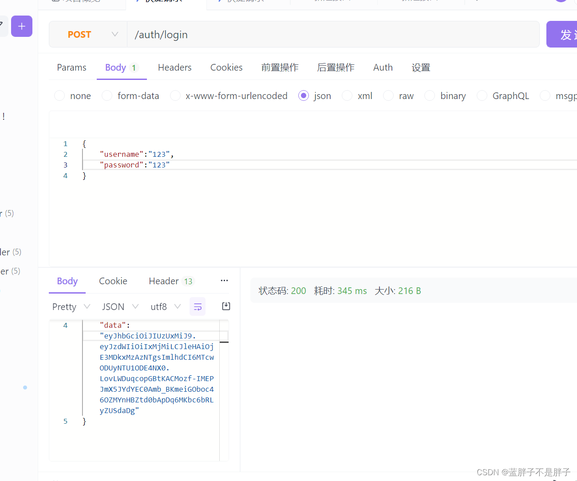Viewport: 577px width, 481px height.
Task: Select the msgpack body type radio
Action: click(x=545, y=95)
